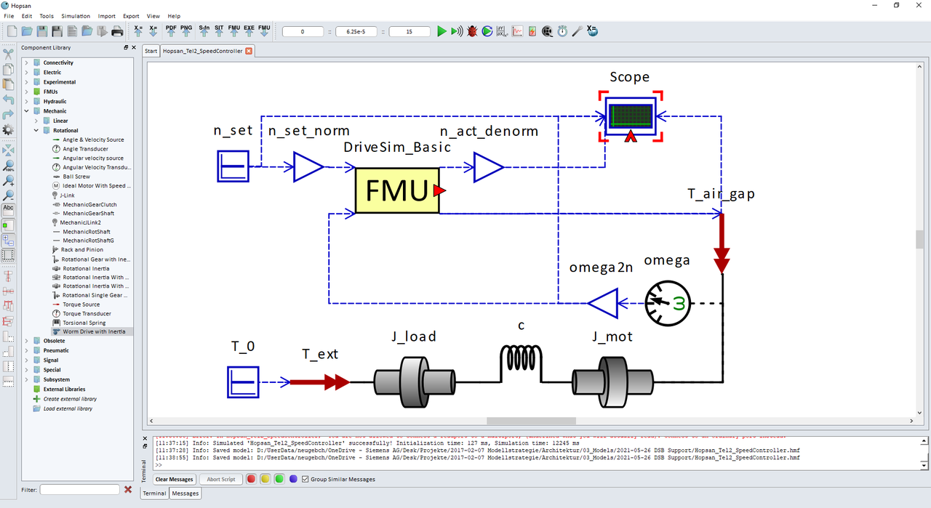Export the model as PNG image
This screenshot has height=508, width=931.
click(186, 31)
